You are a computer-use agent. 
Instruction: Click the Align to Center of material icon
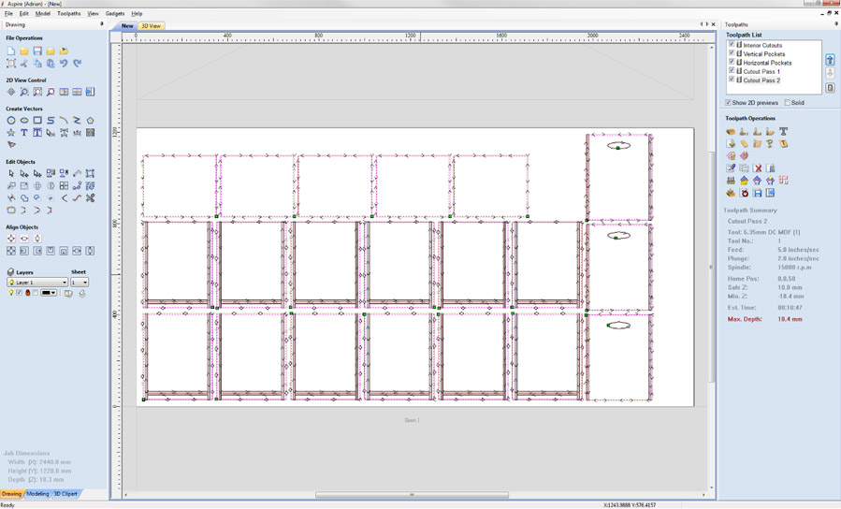[x=10, y=239]
